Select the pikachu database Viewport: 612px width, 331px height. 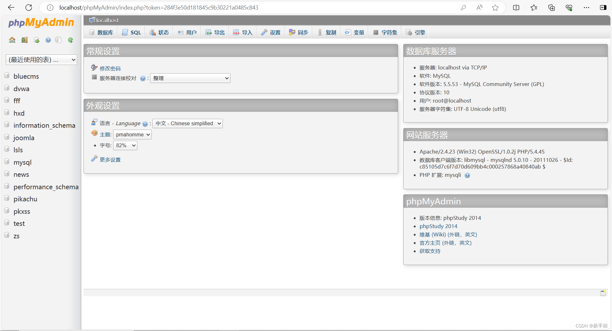pos(25,199)
